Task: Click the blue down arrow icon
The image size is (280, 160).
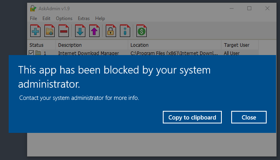Action: point(80,31)
